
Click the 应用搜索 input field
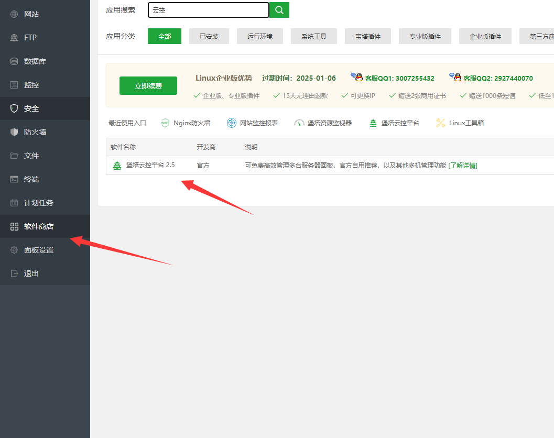click(209, 10)
